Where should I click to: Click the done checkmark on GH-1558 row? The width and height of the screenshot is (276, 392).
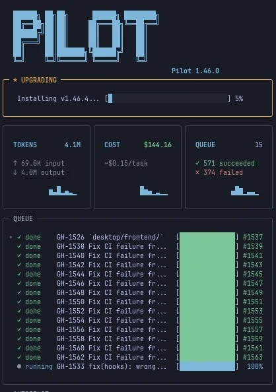pyautogui.click(x=19, y=339)
